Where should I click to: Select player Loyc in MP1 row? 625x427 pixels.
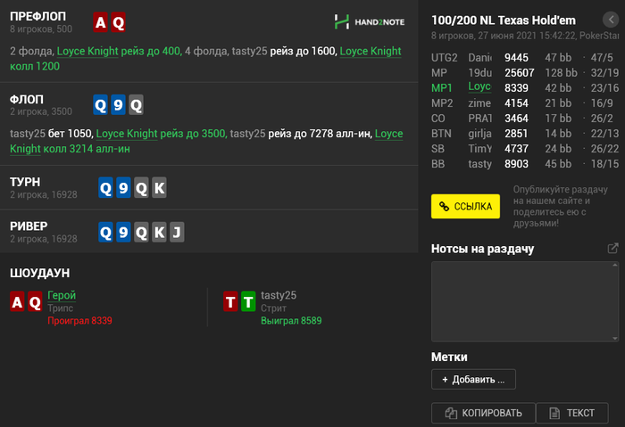click(x=479, y=86)
